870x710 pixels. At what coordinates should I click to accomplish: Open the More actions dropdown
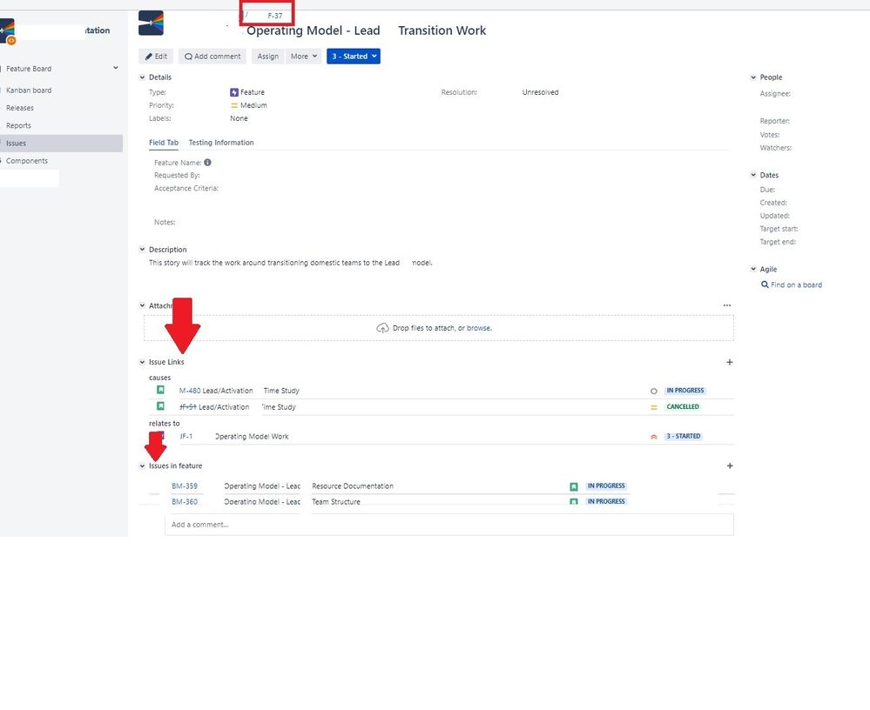pos(302,56)
